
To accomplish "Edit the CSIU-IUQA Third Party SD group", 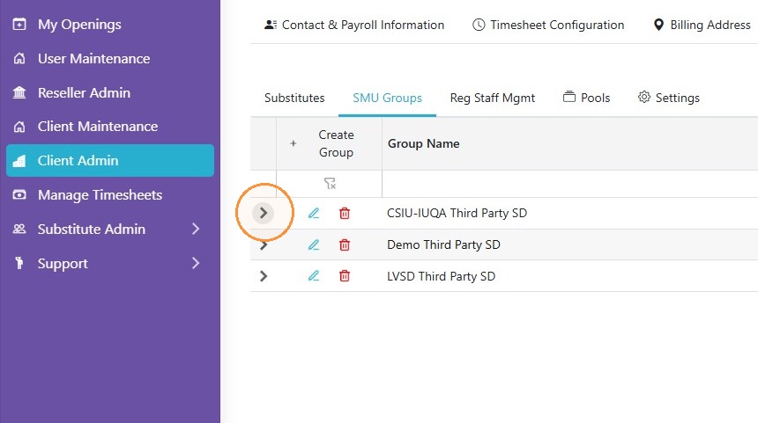I will (x=314, y=213).
